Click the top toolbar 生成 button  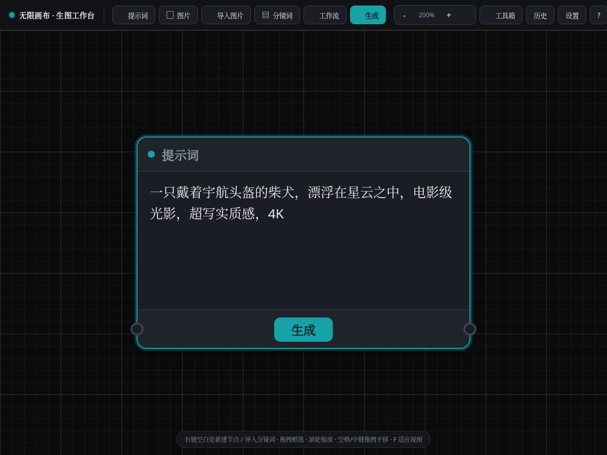tap(368, 15)
